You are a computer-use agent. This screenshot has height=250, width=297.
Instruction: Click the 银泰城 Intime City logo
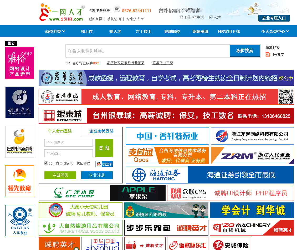63,116
